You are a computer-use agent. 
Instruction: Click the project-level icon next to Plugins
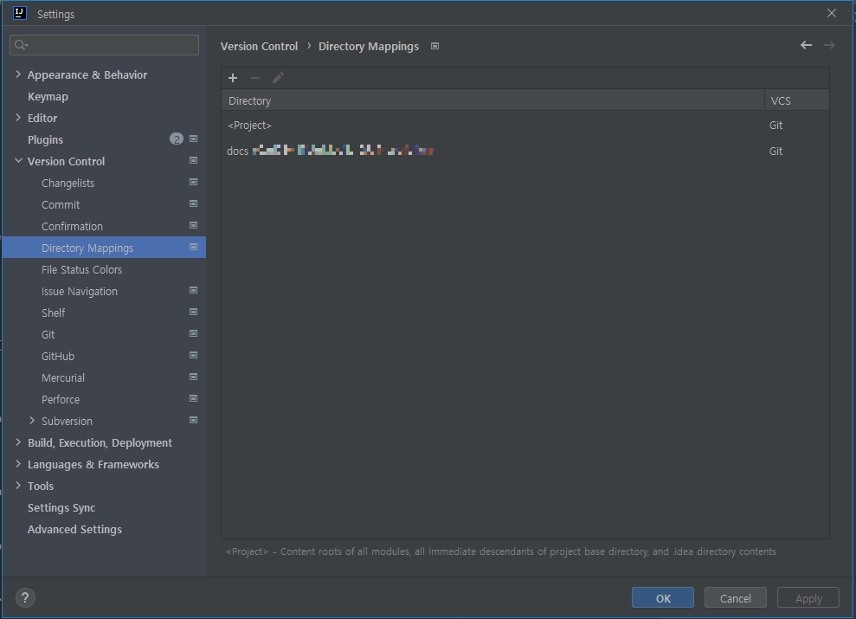pos(193,139)
